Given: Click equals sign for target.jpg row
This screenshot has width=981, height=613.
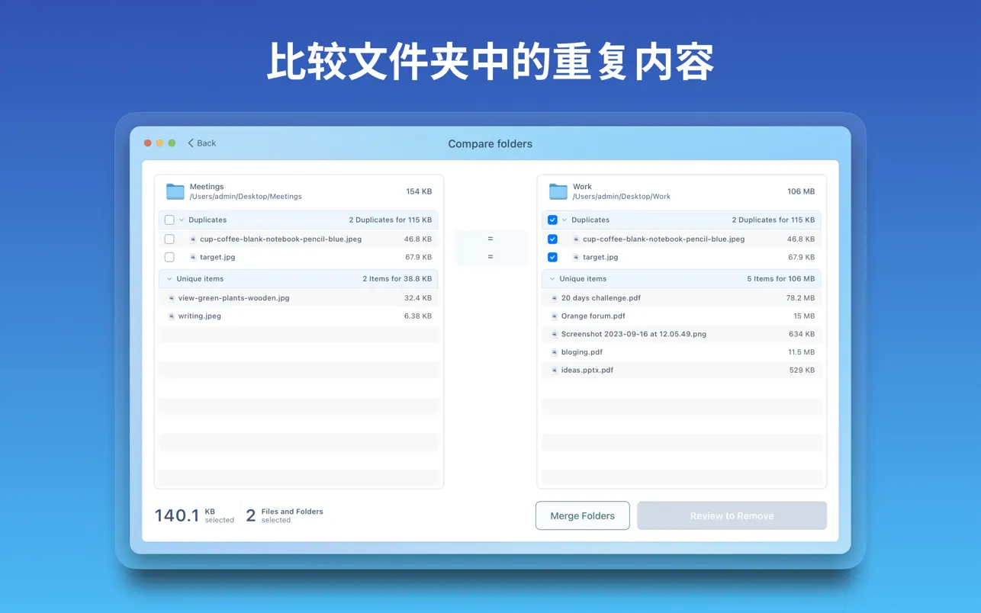Looking at the screenshot, I should [x=490, y=257].
